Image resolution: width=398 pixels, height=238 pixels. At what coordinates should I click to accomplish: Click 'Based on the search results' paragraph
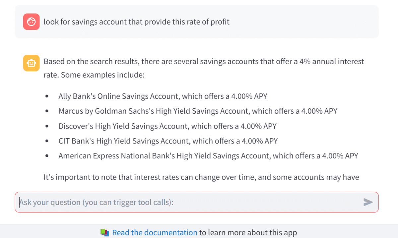pos(204,68)
